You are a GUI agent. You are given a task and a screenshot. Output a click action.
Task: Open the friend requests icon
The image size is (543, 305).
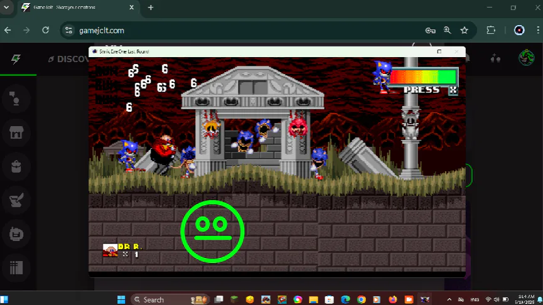[x=495, y=58]
